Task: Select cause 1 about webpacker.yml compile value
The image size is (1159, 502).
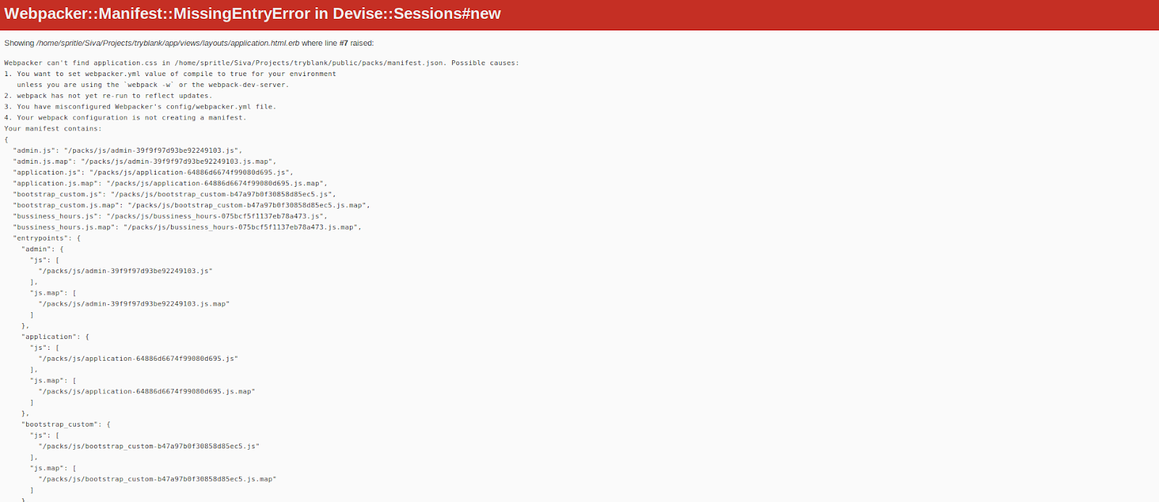Action: click(170, 74)
